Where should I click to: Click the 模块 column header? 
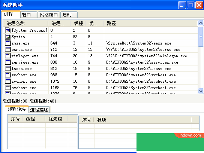[142, 120]
